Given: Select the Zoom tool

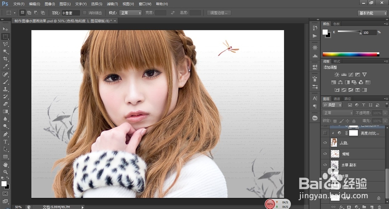Looking at the screenshot, I should (x=5, y=172).
